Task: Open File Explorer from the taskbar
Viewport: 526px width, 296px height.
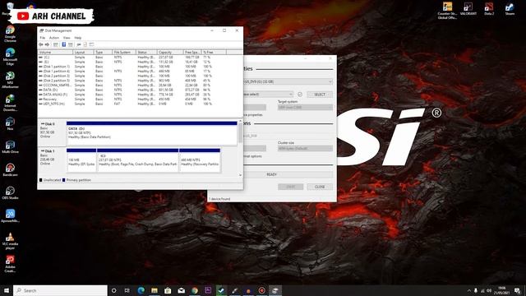Action: [155, 290]
